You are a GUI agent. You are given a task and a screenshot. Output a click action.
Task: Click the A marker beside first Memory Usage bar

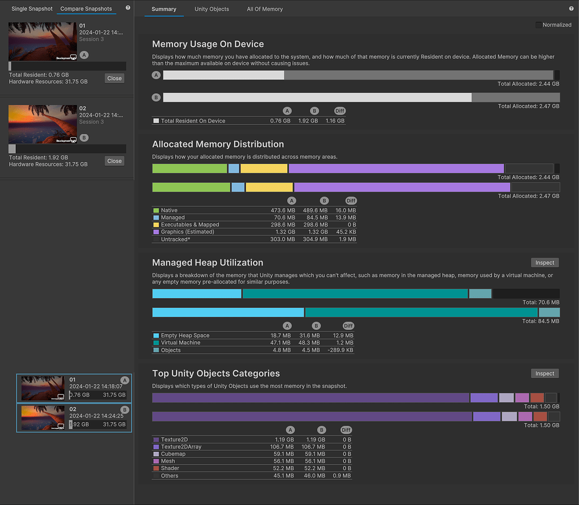(157, 75)
